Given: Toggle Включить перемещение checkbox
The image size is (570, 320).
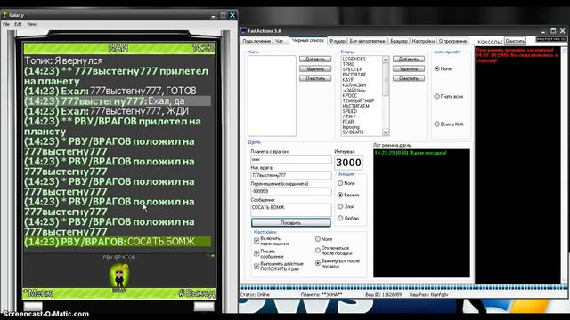Looking at the screenshot, I should click(x=256, y=241).
